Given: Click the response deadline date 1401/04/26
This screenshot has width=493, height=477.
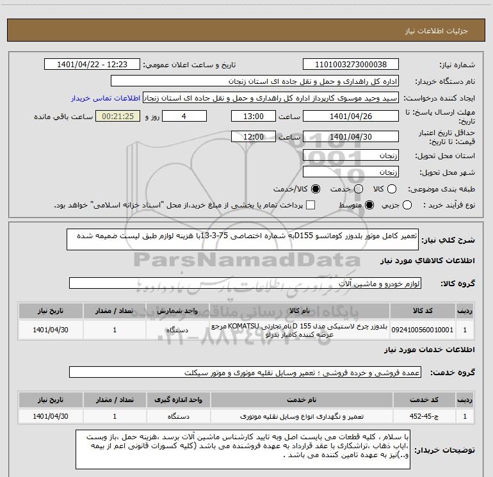Looking at the screenshot, I should [x=351, y=117].
